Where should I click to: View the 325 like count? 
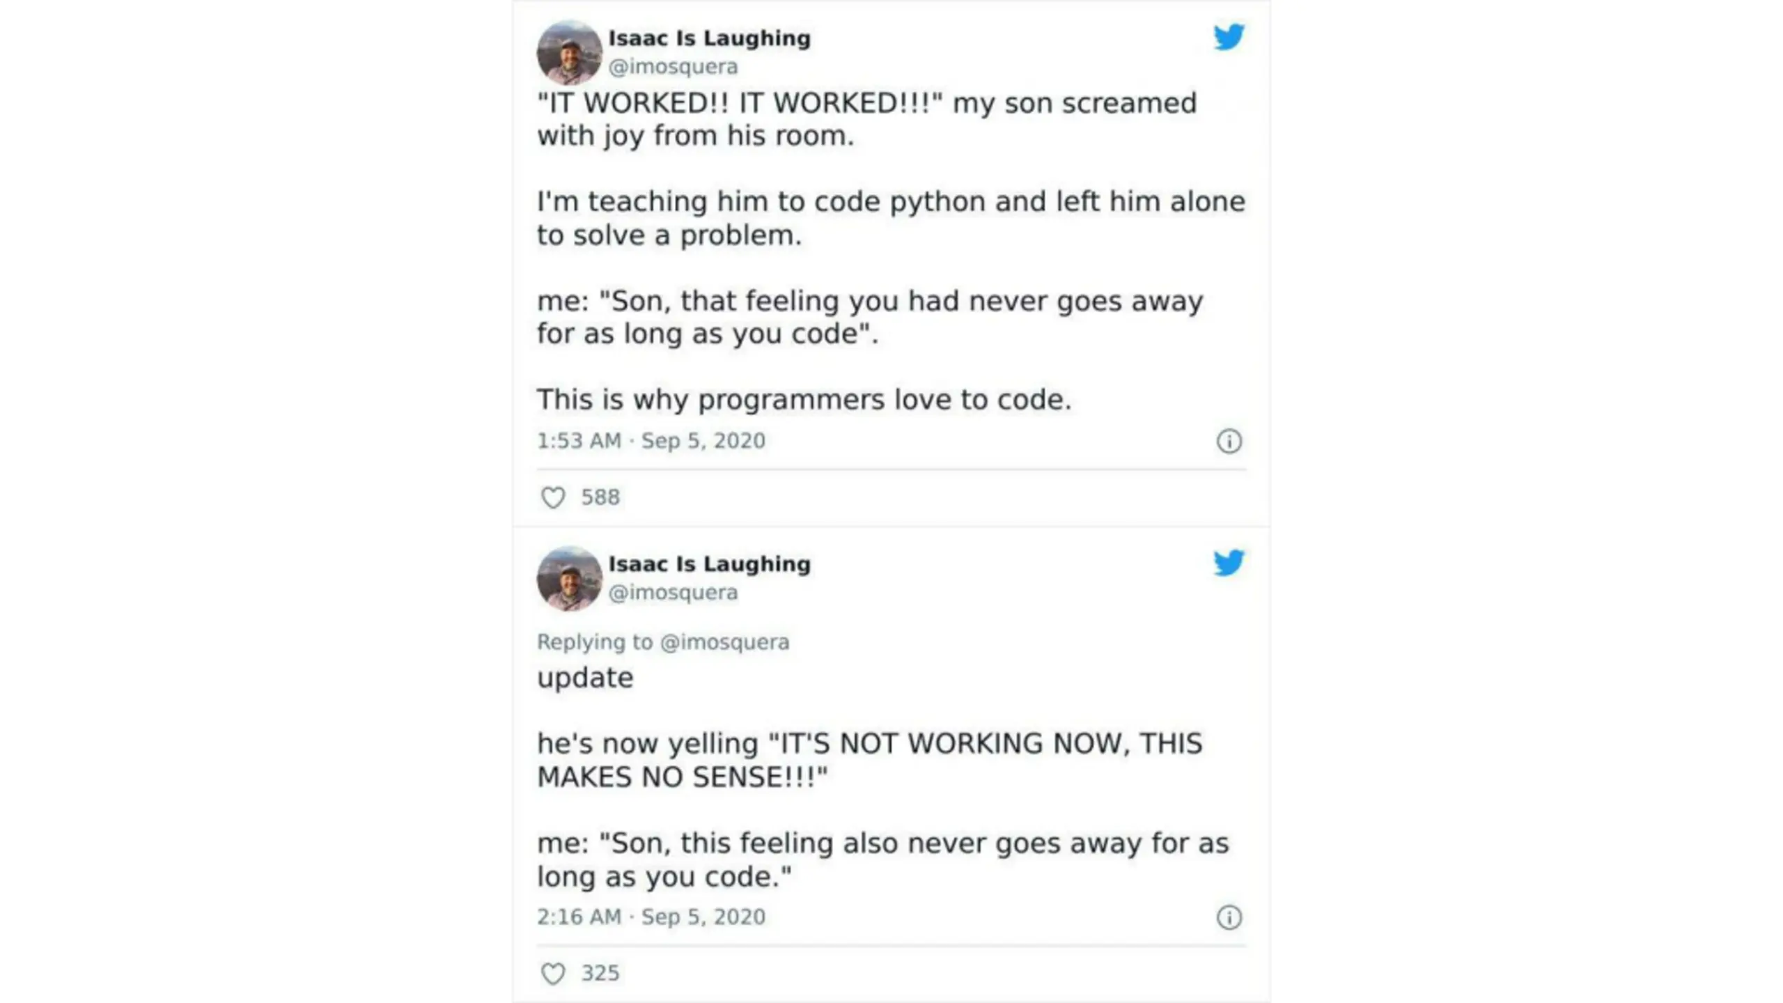click(600, 973)
